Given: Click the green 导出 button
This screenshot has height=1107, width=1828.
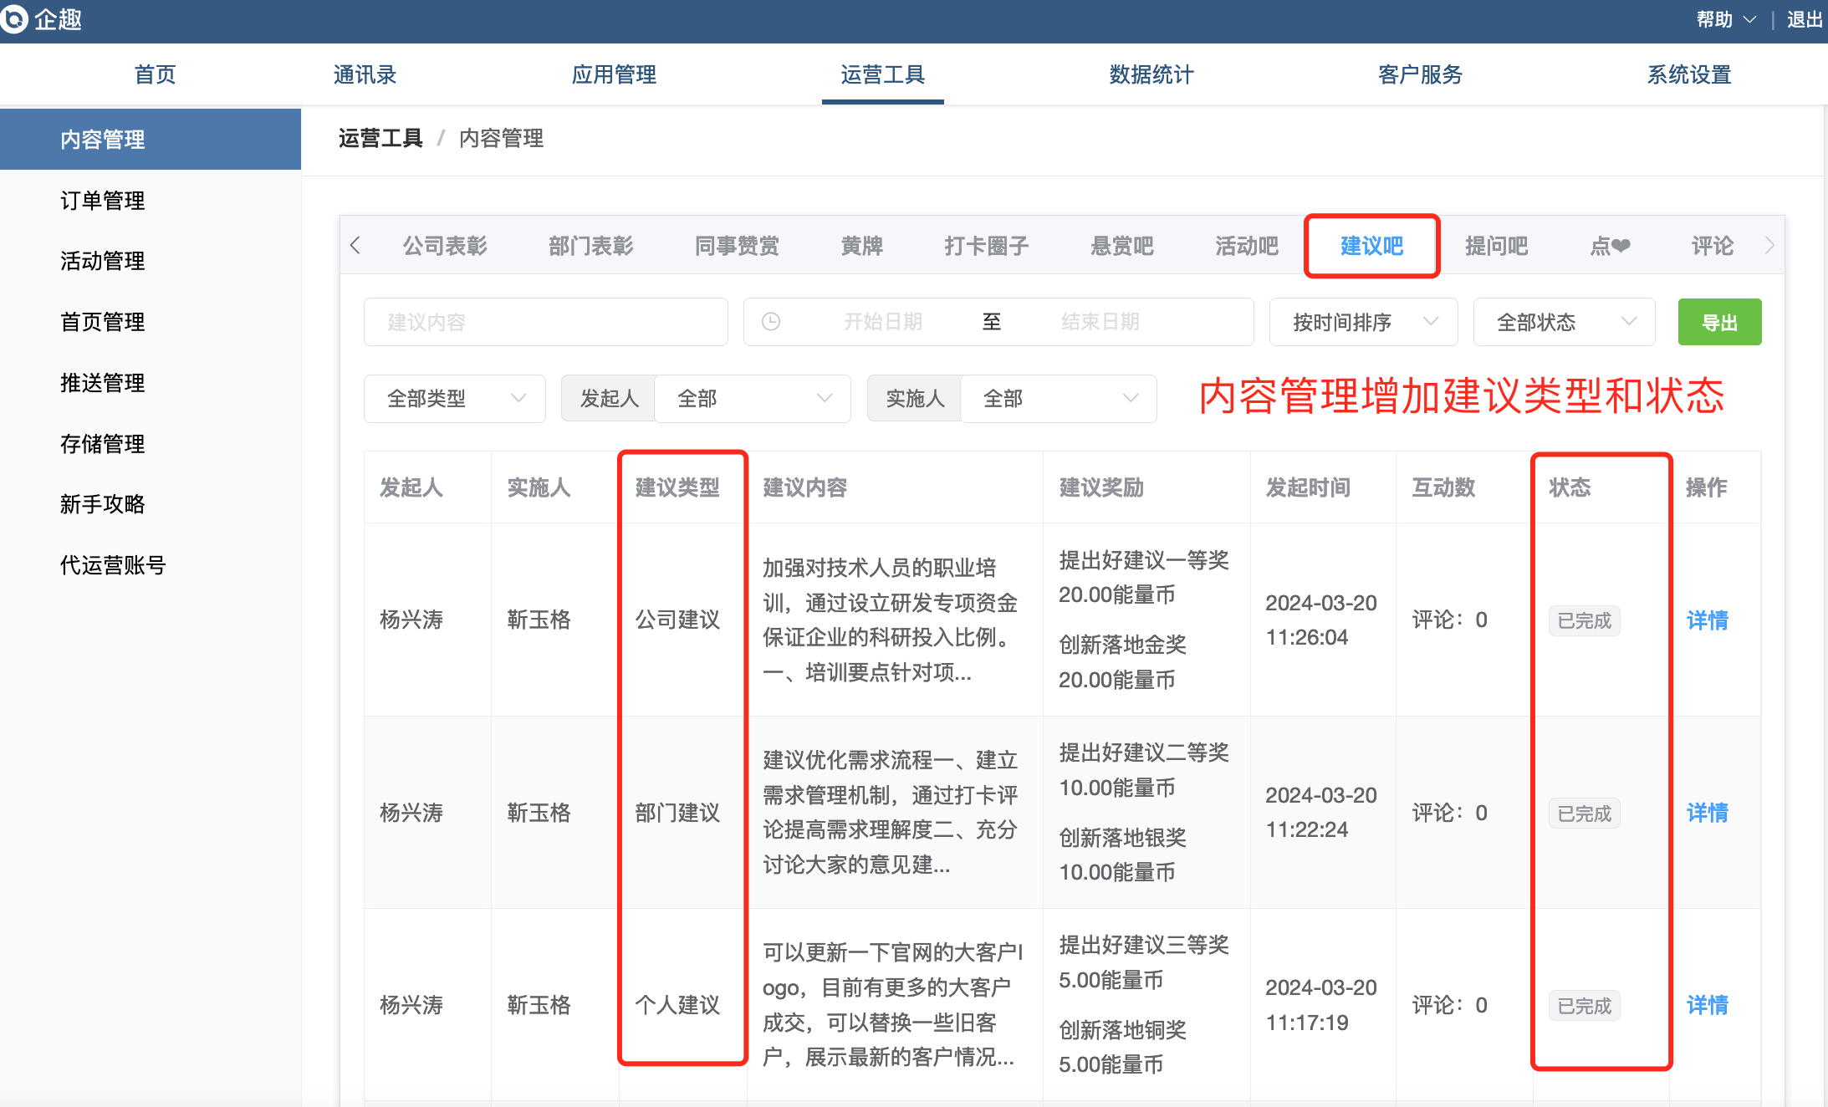Looking at the screenshot, I should (x=1719, y=322).
